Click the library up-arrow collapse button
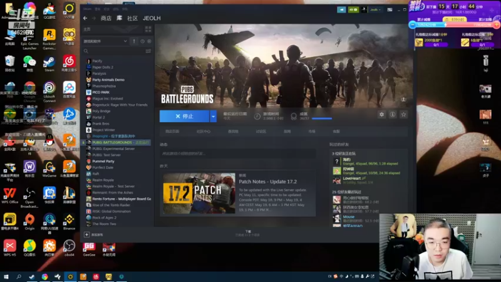Screen dimensions: 501x282 click(134, 41)
